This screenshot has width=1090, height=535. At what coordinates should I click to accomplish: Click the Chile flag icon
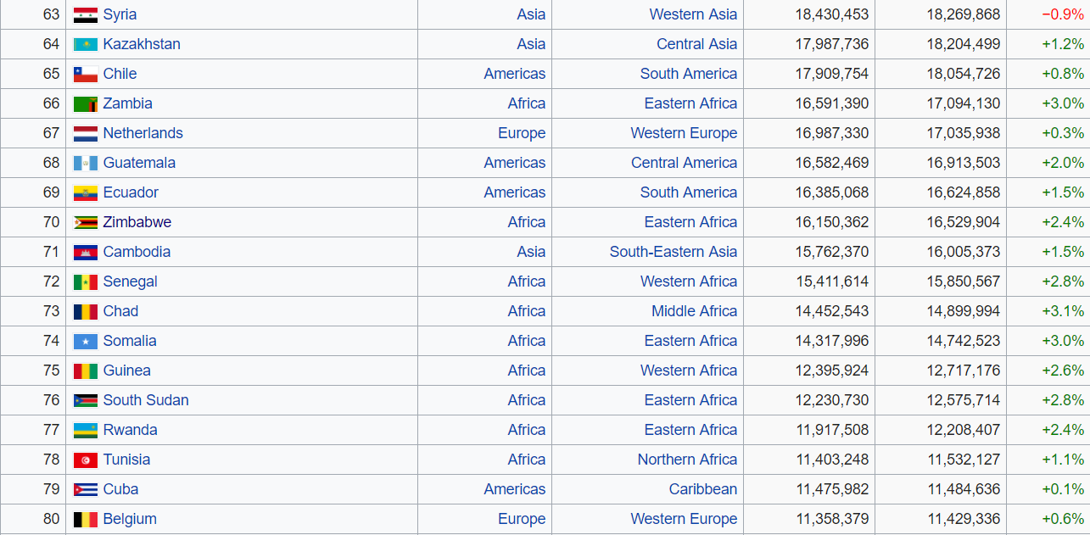point(86,75)
